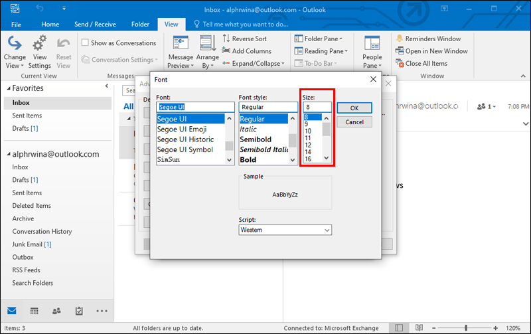Collapse the Favorites section
The width and height of the screenshot is (531, 334).
click(x=9, y=88)
